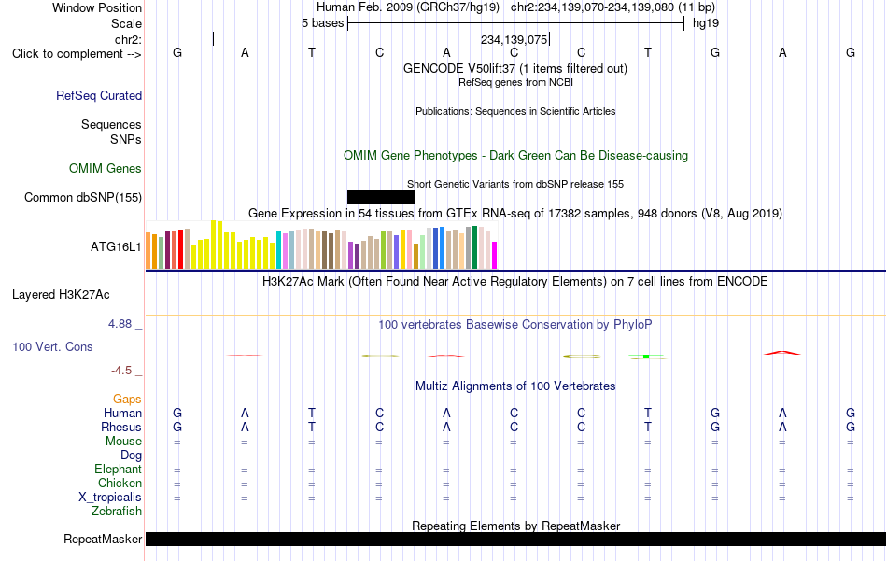Click '100 vertebrates Basewise Conservation by PhyloP' title

[x=514, y=325]
